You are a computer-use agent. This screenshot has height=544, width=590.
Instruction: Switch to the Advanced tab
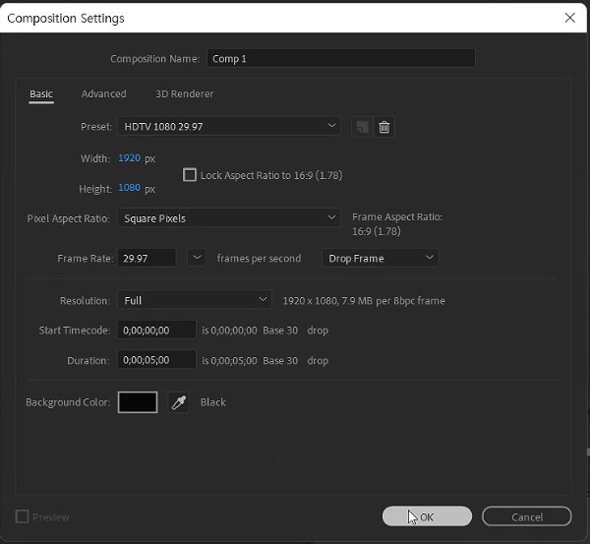[104, 94]
